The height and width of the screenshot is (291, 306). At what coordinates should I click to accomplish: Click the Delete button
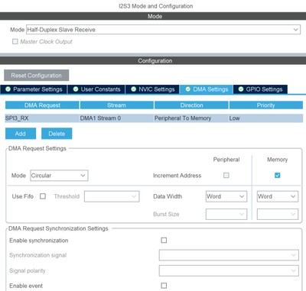(x=57, y=134)
